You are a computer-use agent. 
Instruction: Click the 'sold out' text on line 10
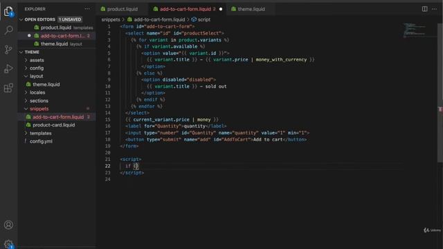(x=216, y=86)
